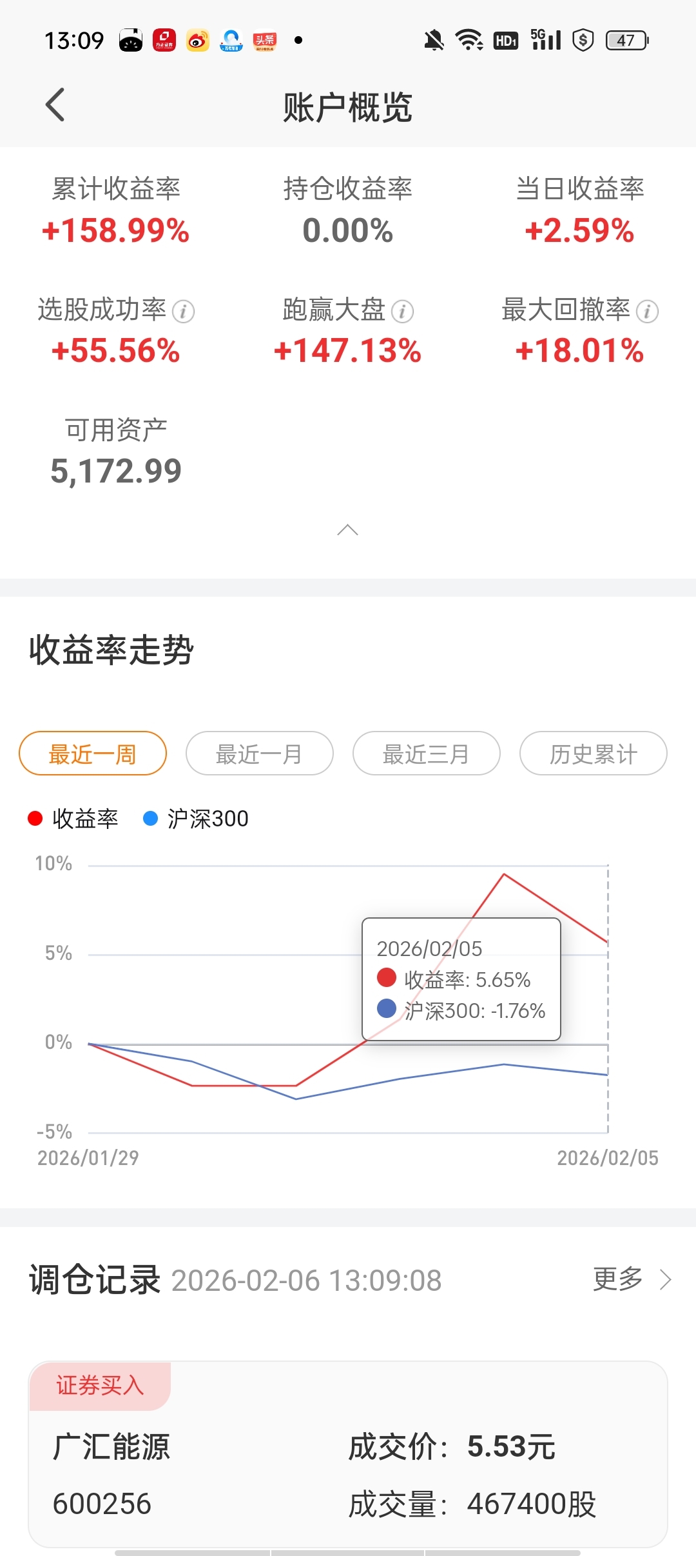Switch to 最近三月 range
This screenshot has width=696, height=1556.
pyautogui.click(x=426, y=753)
